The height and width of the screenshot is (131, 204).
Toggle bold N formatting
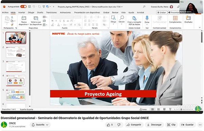point(52,21)
